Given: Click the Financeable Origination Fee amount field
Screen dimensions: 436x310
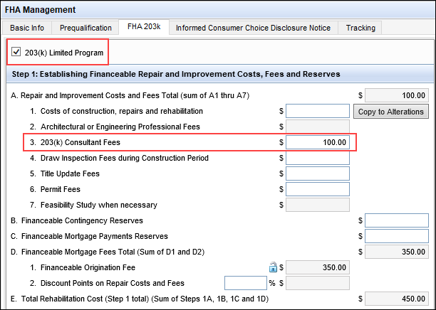Looking at the screenshot, I should coord(318,267).
